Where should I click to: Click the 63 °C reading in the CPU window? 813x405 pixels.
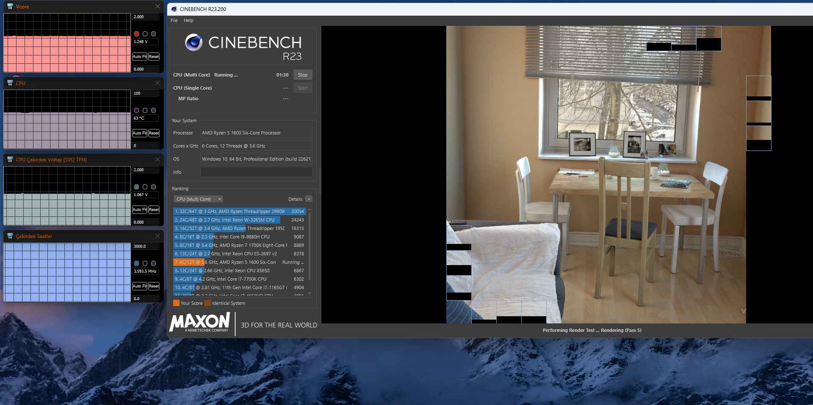[146, 118]
